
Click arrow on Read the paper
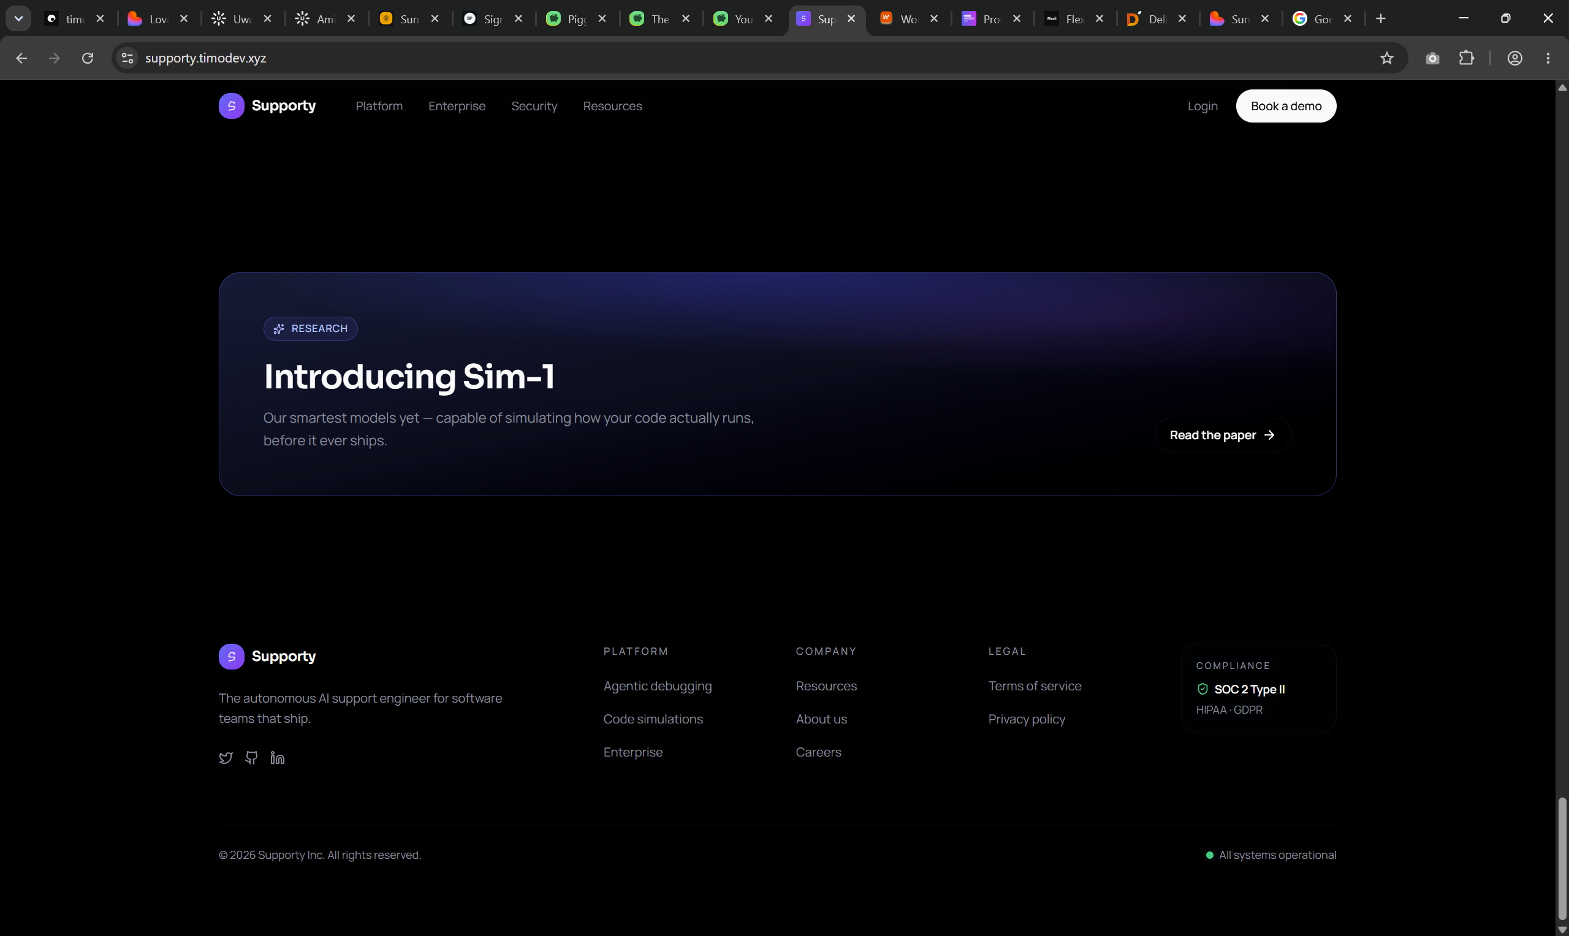click(1269, 435)
